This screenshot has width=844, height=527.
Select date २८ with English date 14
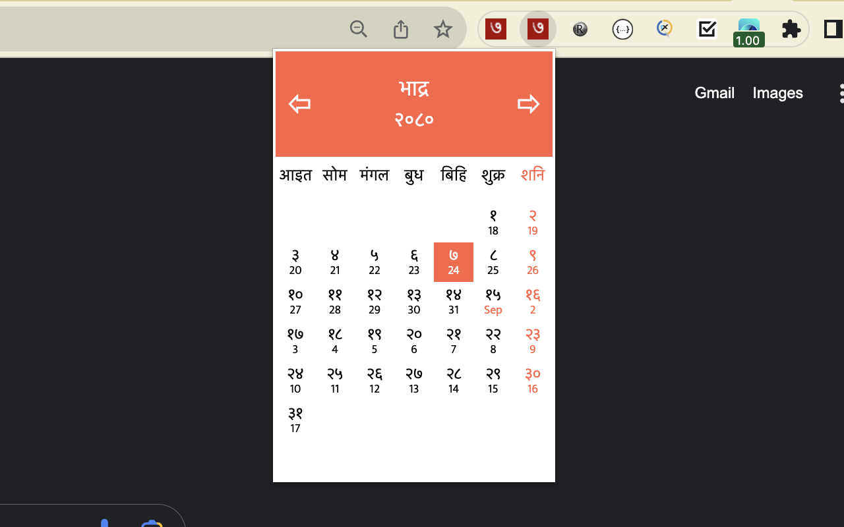pyautogui.click(x=454, y=381)
